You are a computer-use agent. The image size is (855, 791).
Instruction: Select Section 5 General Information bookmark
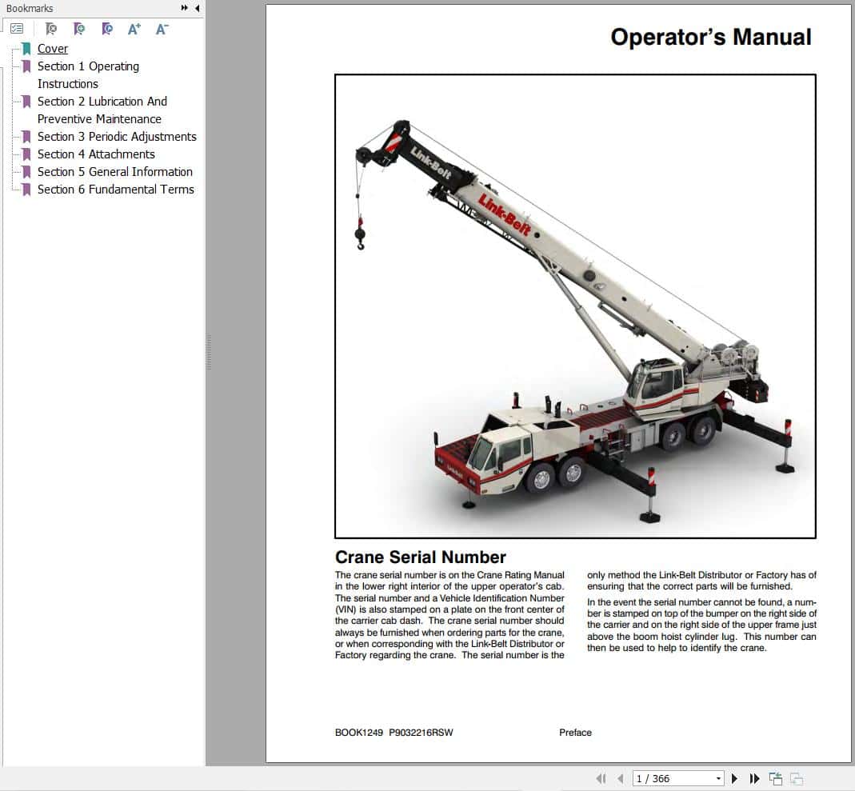[114, 172]
